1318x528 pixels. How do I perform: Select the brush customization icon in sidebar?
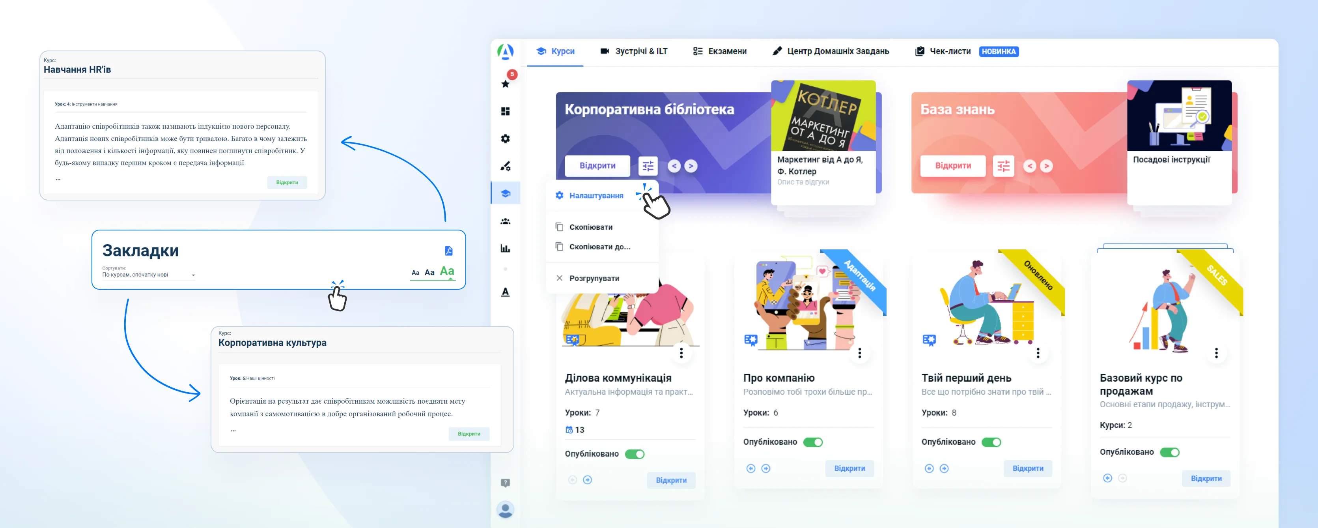point(505,165)
